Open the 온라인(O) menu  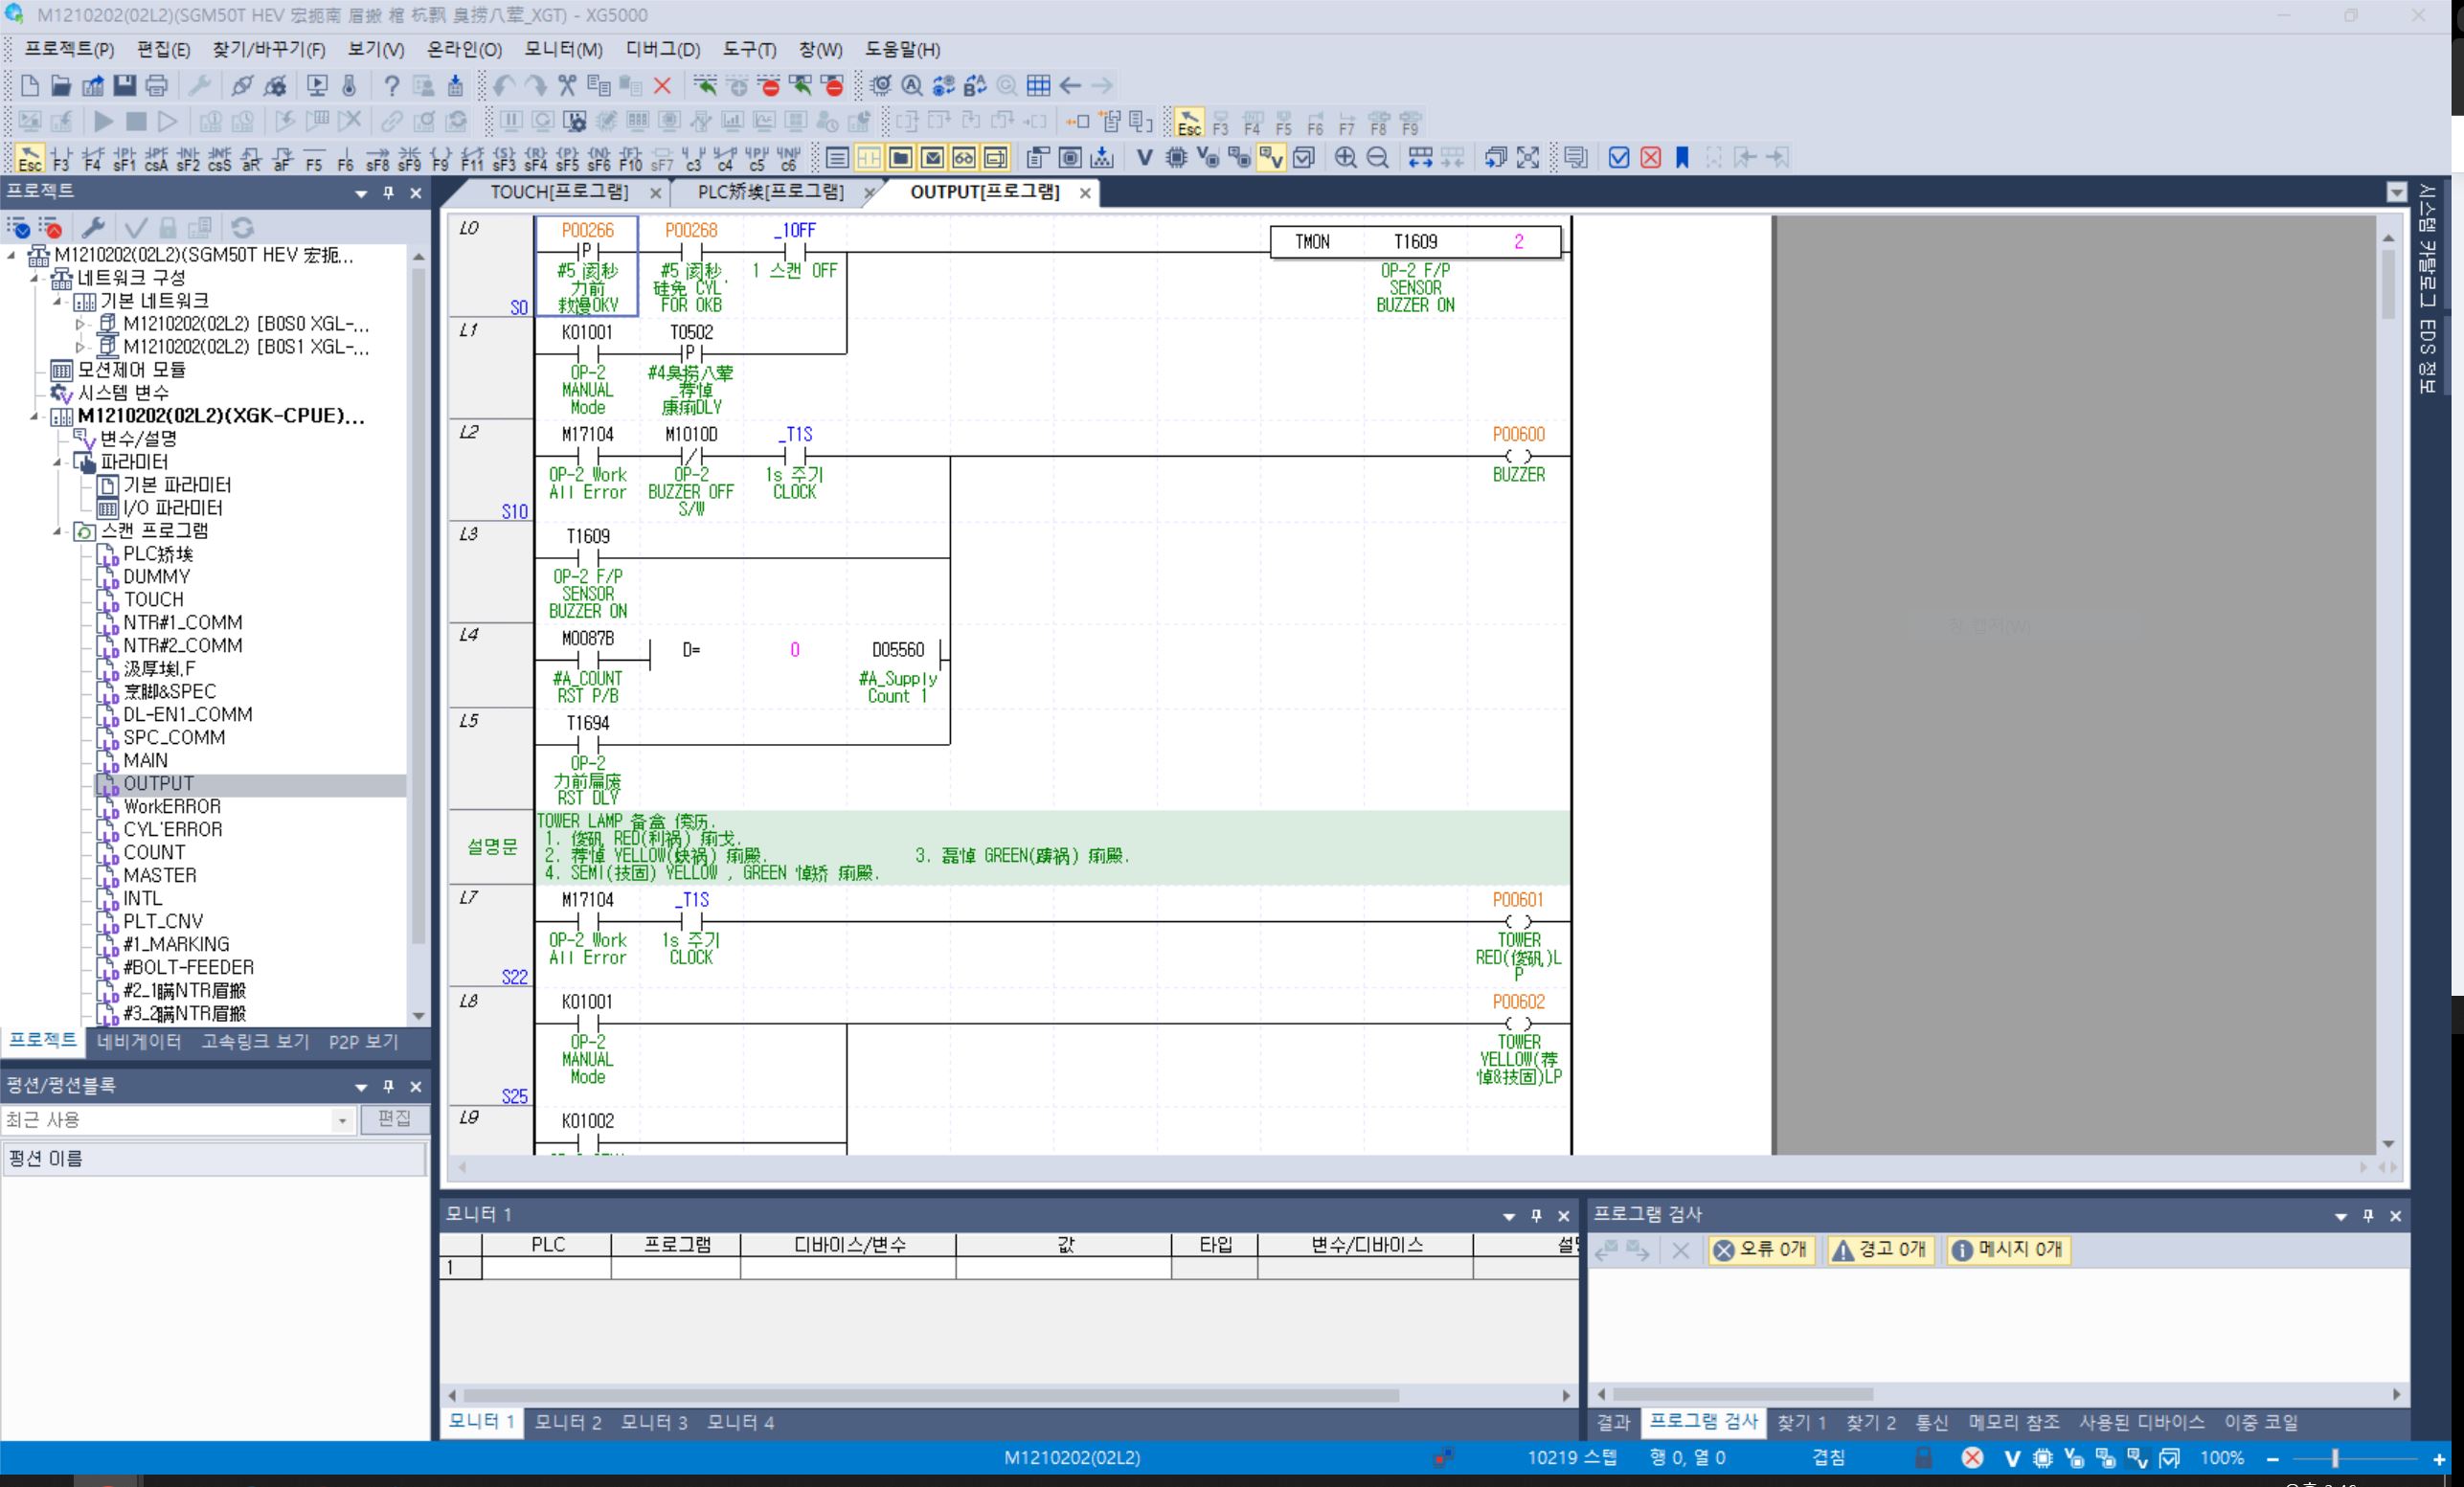click(x=464, y=49)
